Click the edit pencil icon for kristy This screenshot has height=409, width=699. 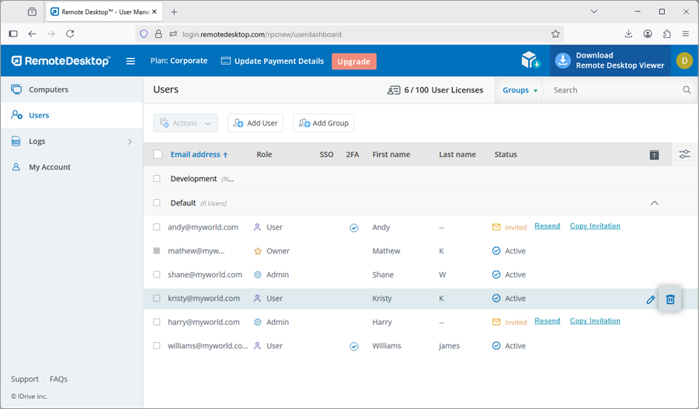(650, 299)
